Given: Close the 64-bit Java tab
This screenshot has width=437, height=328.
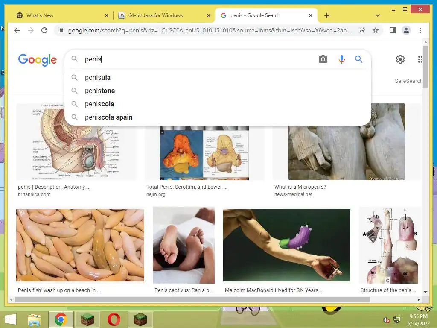Looking at the screenshot, I should point(208,15).
